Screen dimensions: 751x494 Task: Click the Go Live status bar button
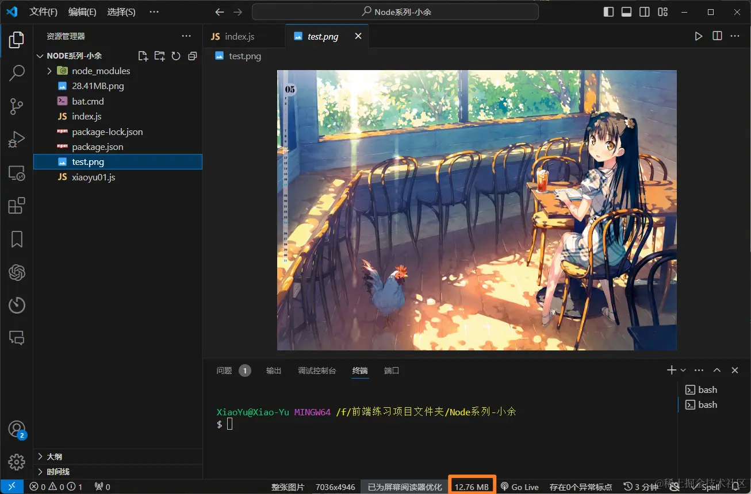(519, 487)
